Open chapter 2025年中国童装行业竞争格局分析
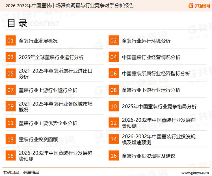Screen dimensions: 212x176 pyautogui.click(x=159, y=107)
